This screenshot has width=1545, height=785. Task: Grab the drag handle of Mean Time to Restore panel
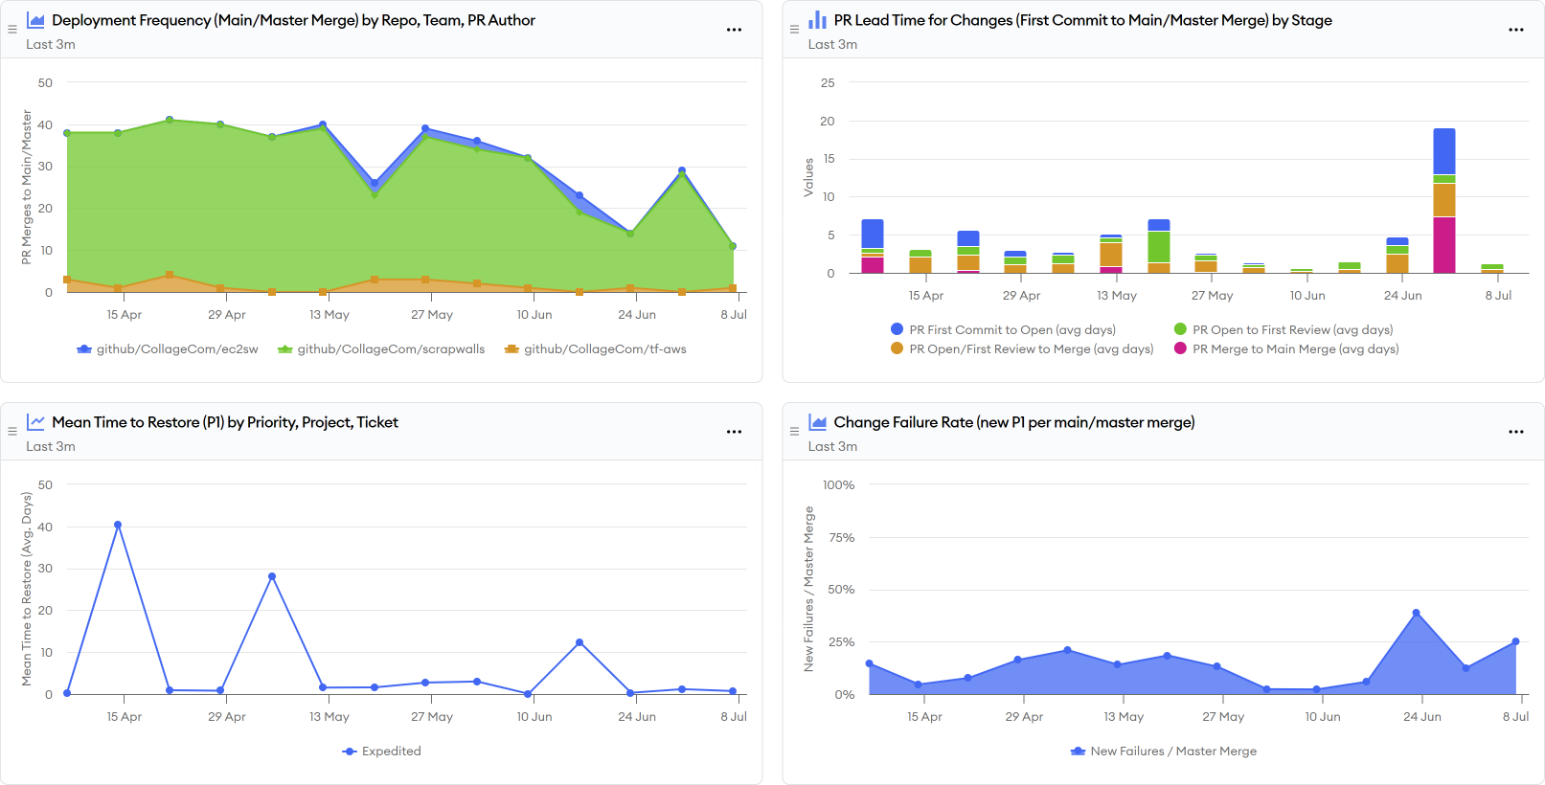point(12,432)
